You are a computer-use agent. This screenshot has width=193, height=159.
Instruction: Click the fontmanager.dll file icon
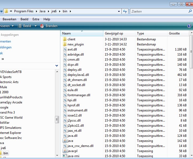pyautogui.click(x=65, y=95)
